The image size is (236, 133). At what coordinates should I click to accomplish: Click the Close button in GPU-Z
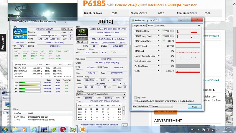click(195, 107)
